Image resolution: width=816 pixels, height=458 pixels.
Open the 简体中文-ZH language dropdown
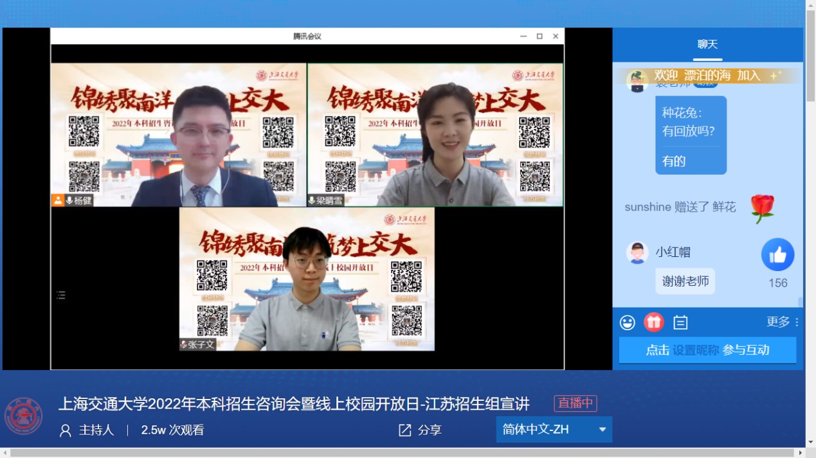pos(553,430)
